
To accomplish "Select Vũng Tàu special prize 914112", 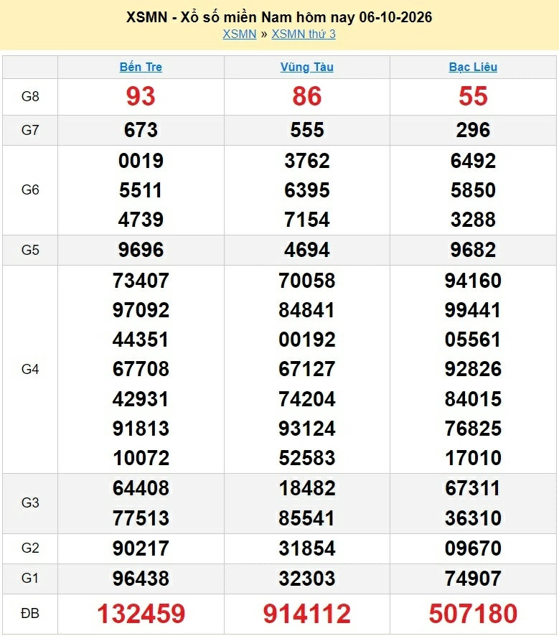I will (307, 613).
